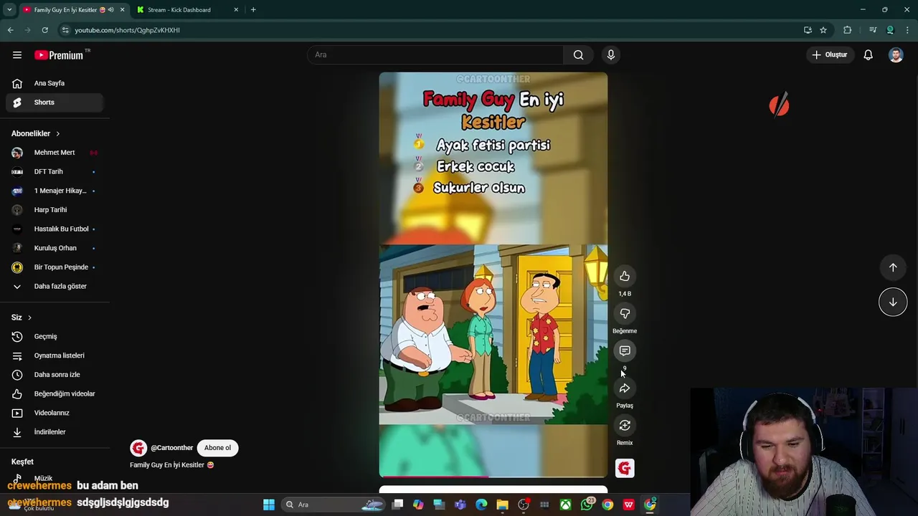Open the YouTube account avatar menu
The width and height of the screenshot is (918, 516).
[896, 55]
